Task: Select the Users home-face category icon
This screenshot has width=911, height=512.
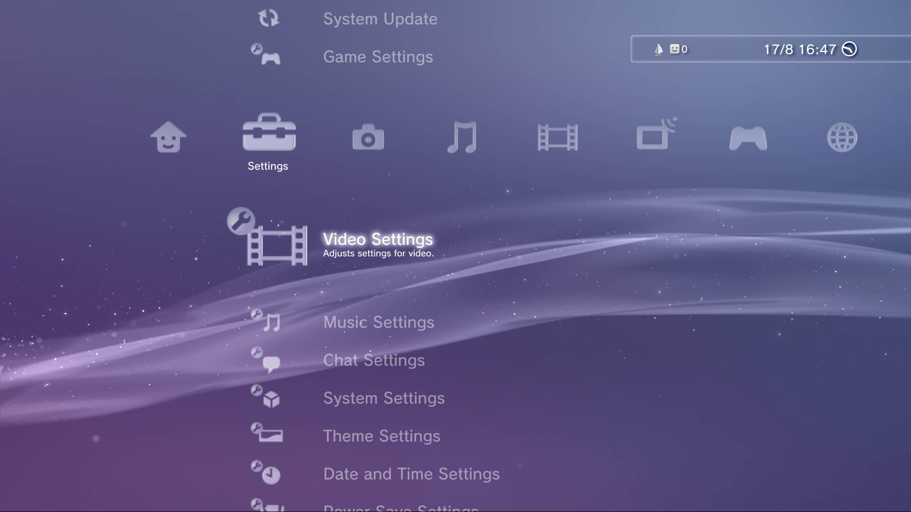Action: tap(168, 137)
